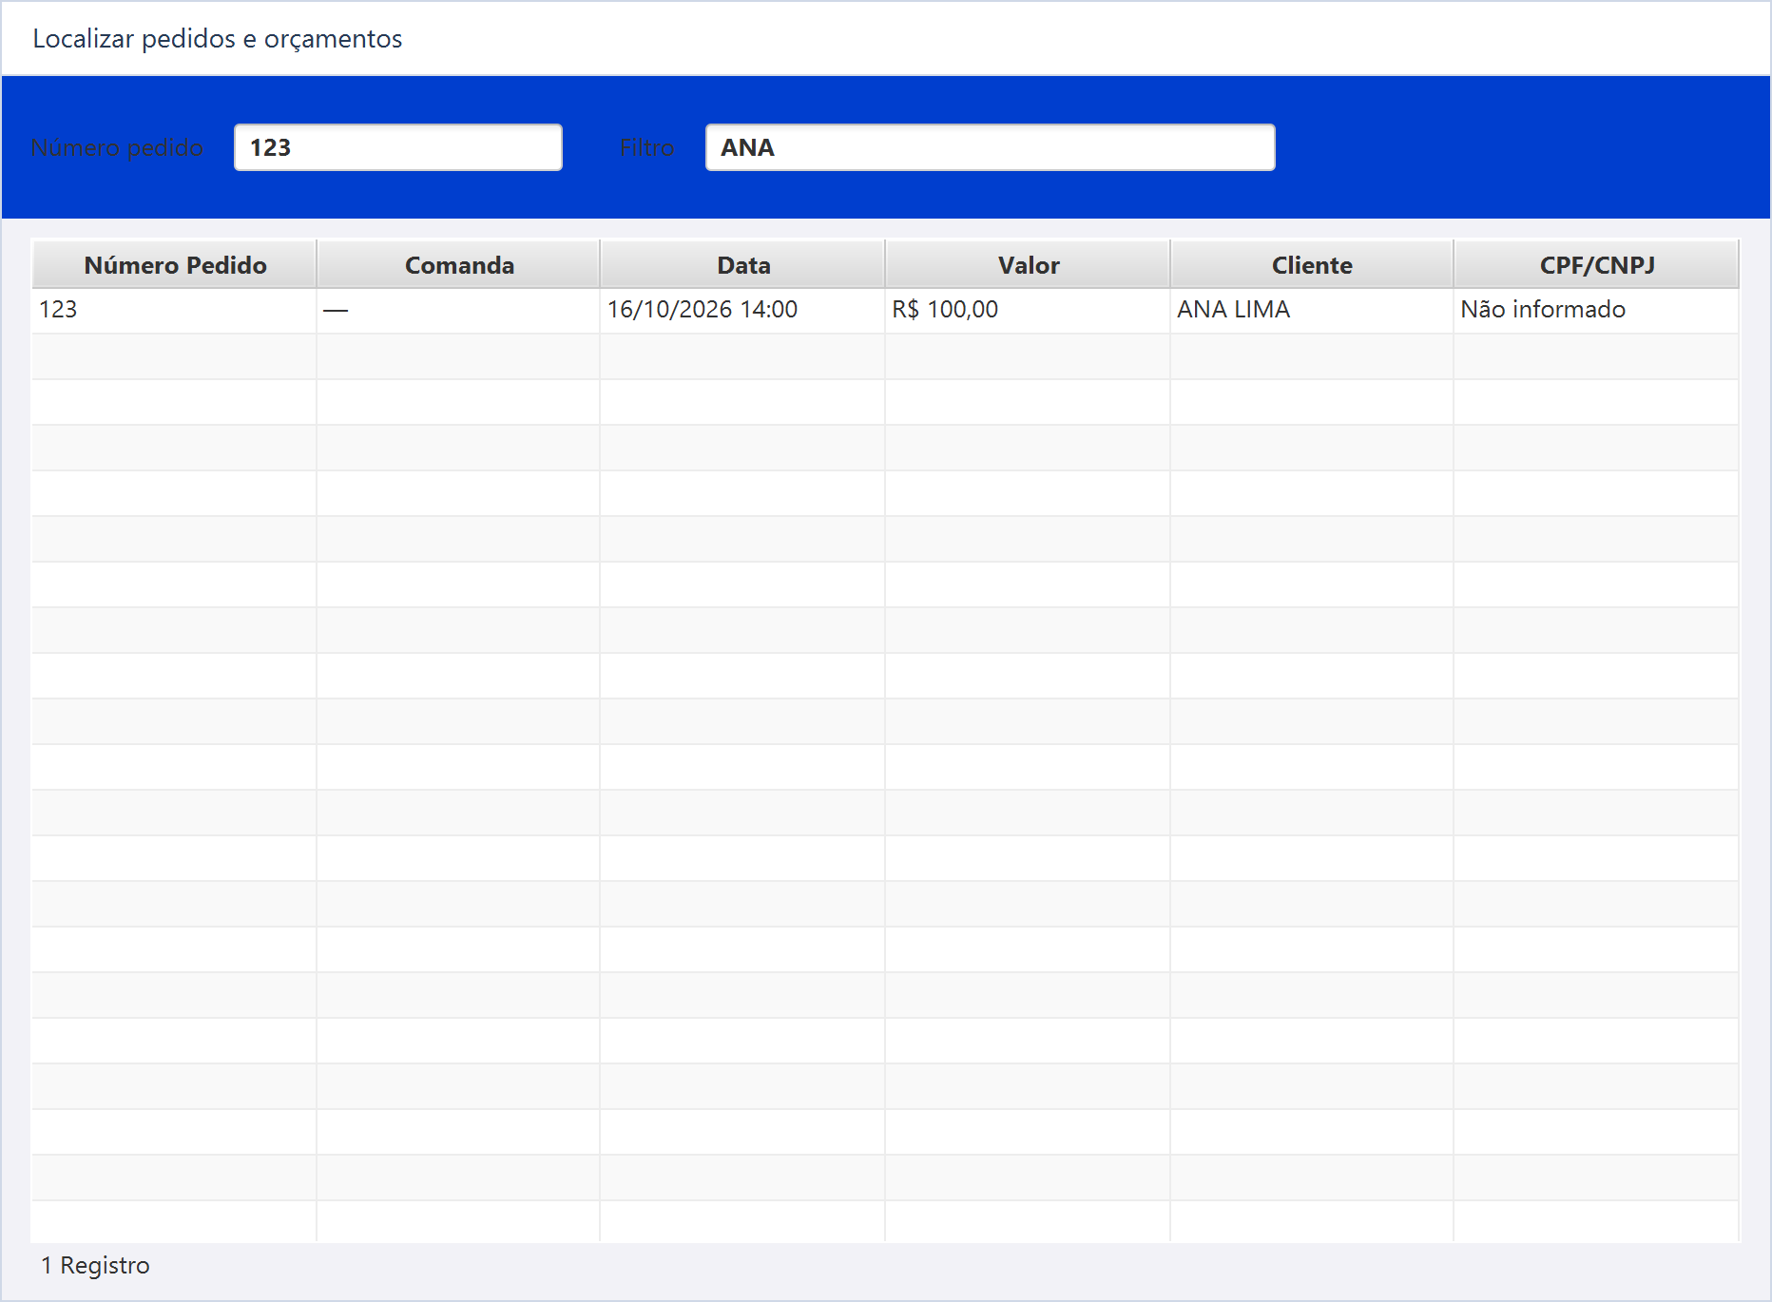Select the Comanda dash cell in row 123

coord(458,310)
